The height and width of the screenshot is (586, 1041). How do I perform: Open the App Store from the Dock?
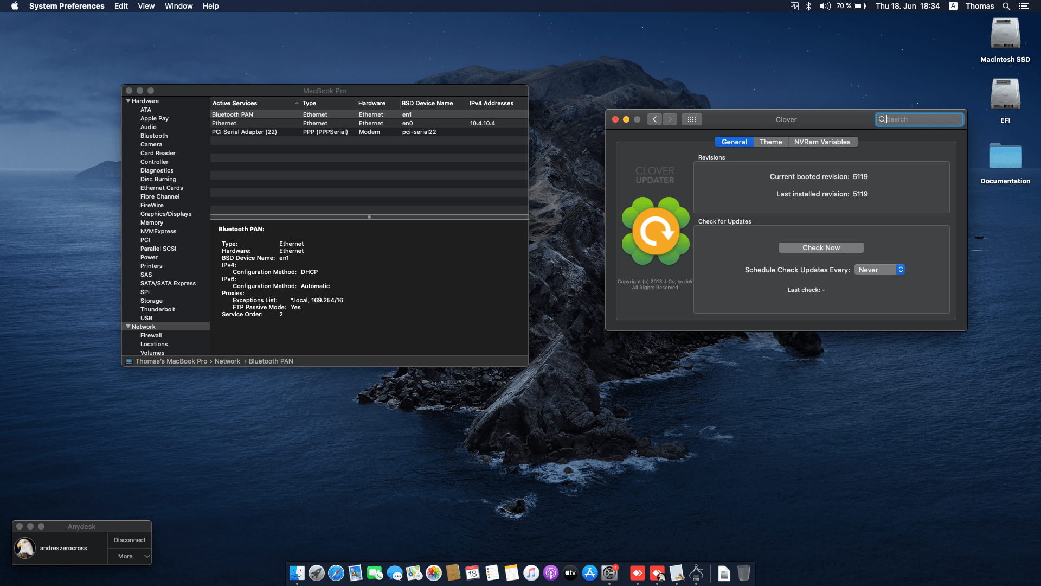590,573
